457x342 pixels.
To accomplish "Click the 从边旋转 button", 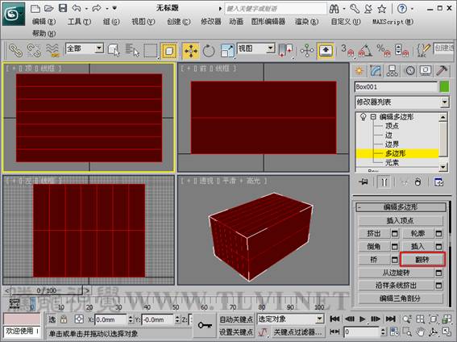I will click(396, 273).
